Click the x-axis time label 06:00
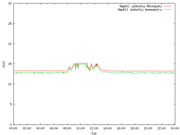The height and width of the screenshot is (135, 180). [x=54, y=128]
